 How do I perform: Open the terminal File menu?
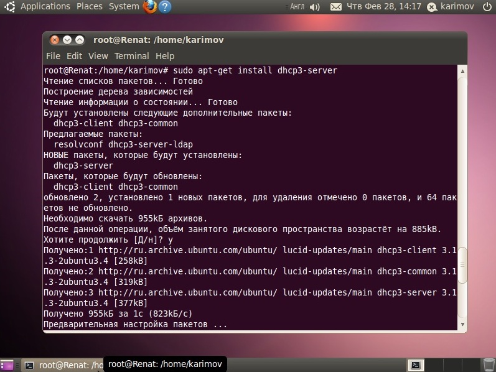(x=53, y=56)
